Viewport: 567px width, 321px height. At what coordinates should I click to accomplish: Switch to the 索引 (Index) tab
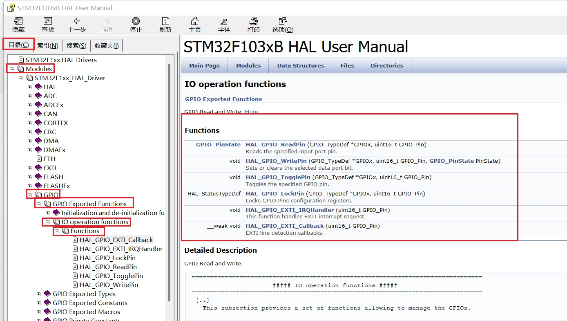coord(47,45)
